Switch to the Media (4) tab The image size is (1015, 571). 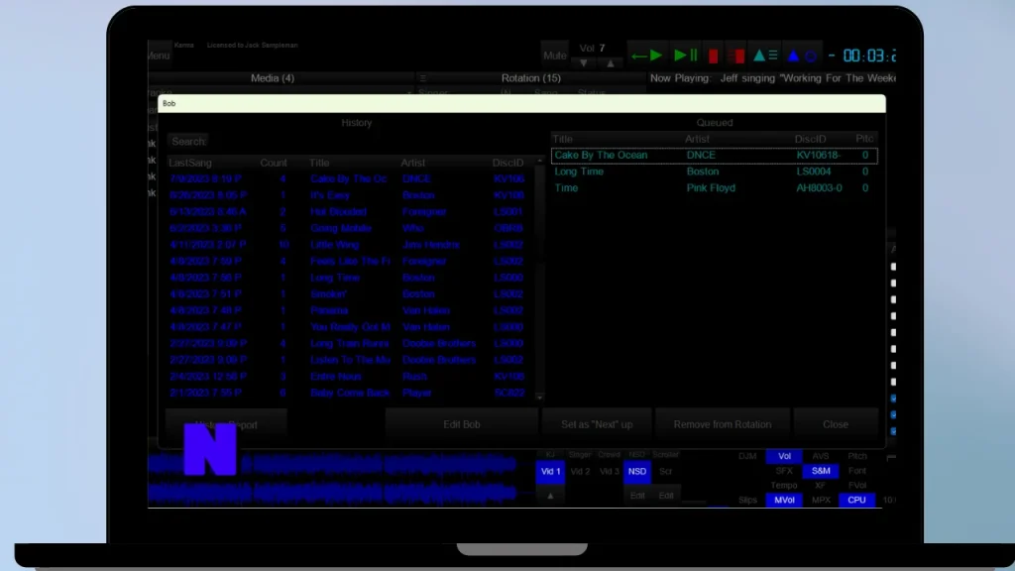(273, 78)
